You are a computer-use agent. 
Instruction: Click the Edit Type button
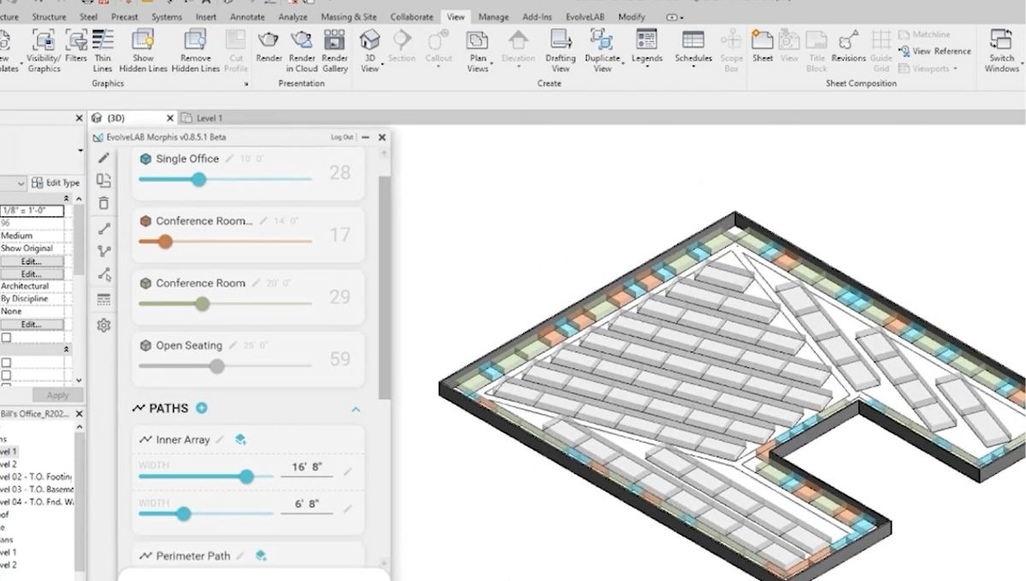(x=56, y=183)
